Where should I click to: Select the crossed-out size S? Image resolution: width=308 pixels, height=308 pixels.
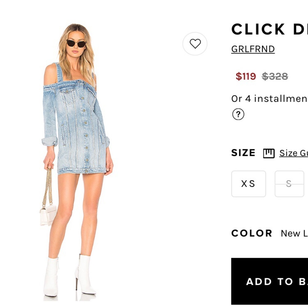tap(290, 184)
